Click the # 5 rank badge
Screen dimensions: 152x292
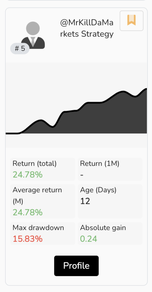20,48
